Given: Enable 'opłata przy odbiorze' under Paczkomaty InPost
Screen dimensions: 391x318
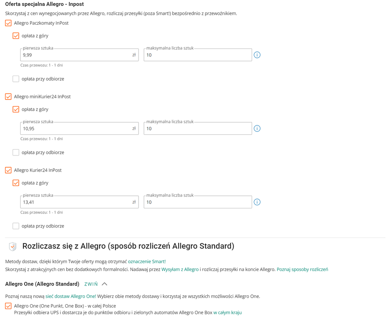Looking at the screenshot, I should coord(16,79).
